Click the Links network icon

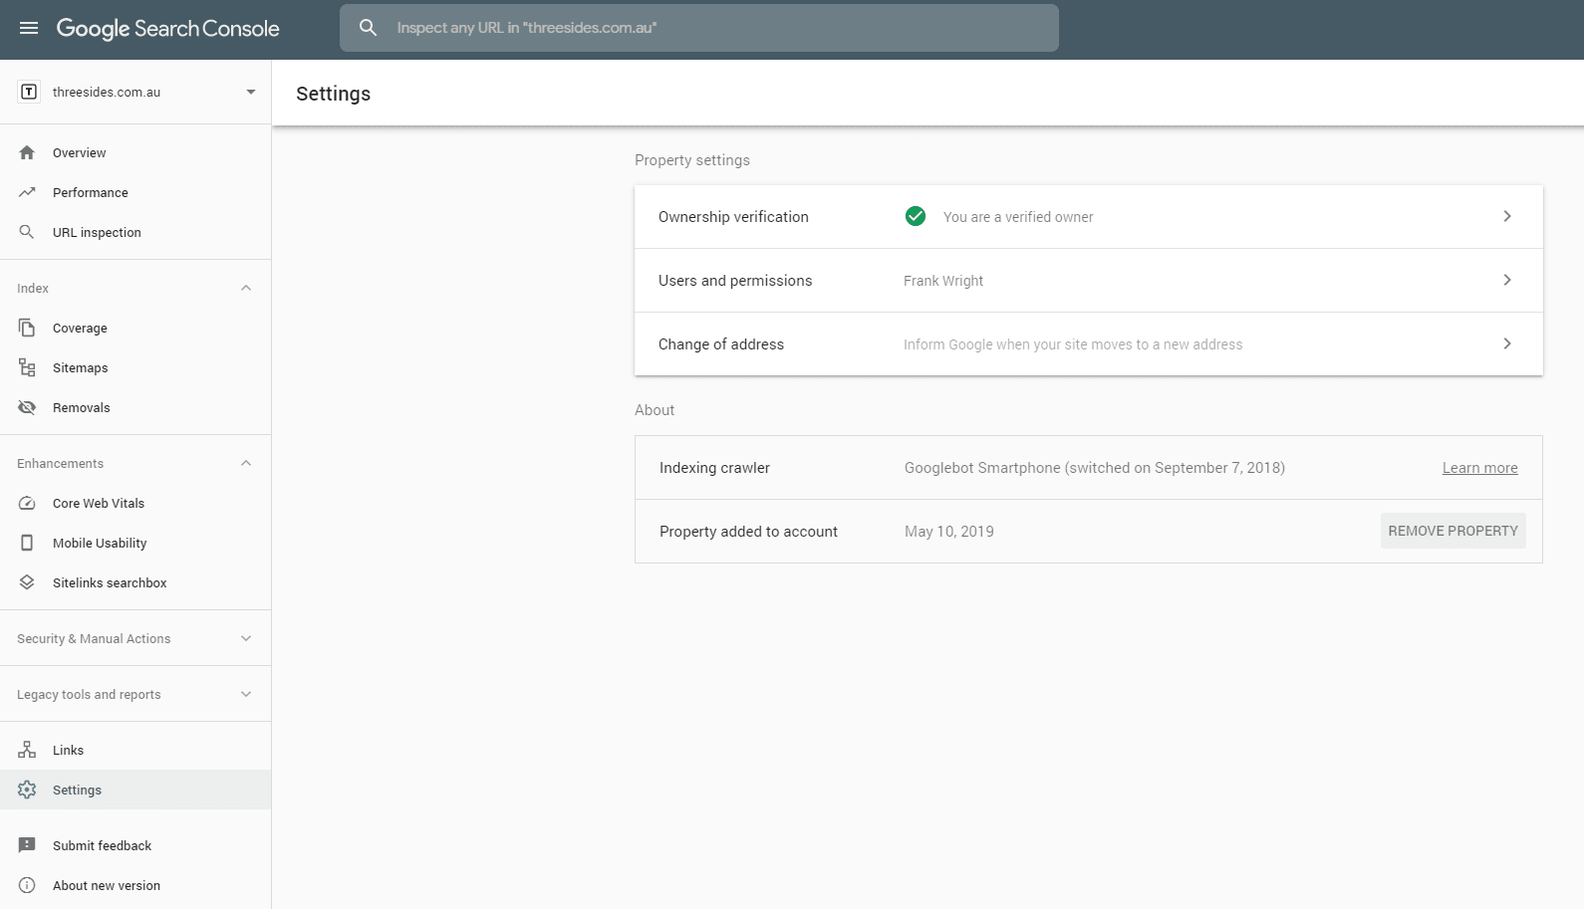[27, 750]
